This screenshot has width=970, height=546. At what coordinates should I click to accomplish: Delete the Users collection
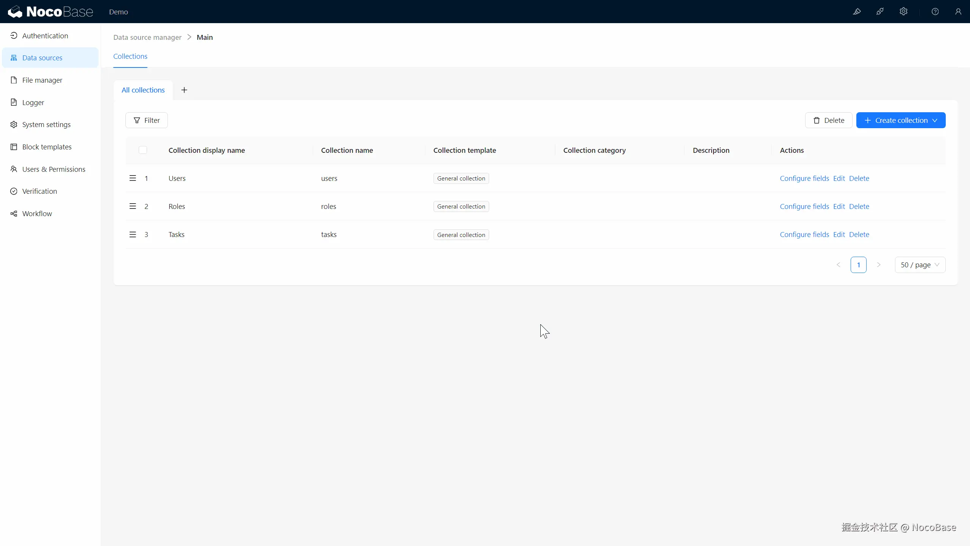click(x=859, y=178)
